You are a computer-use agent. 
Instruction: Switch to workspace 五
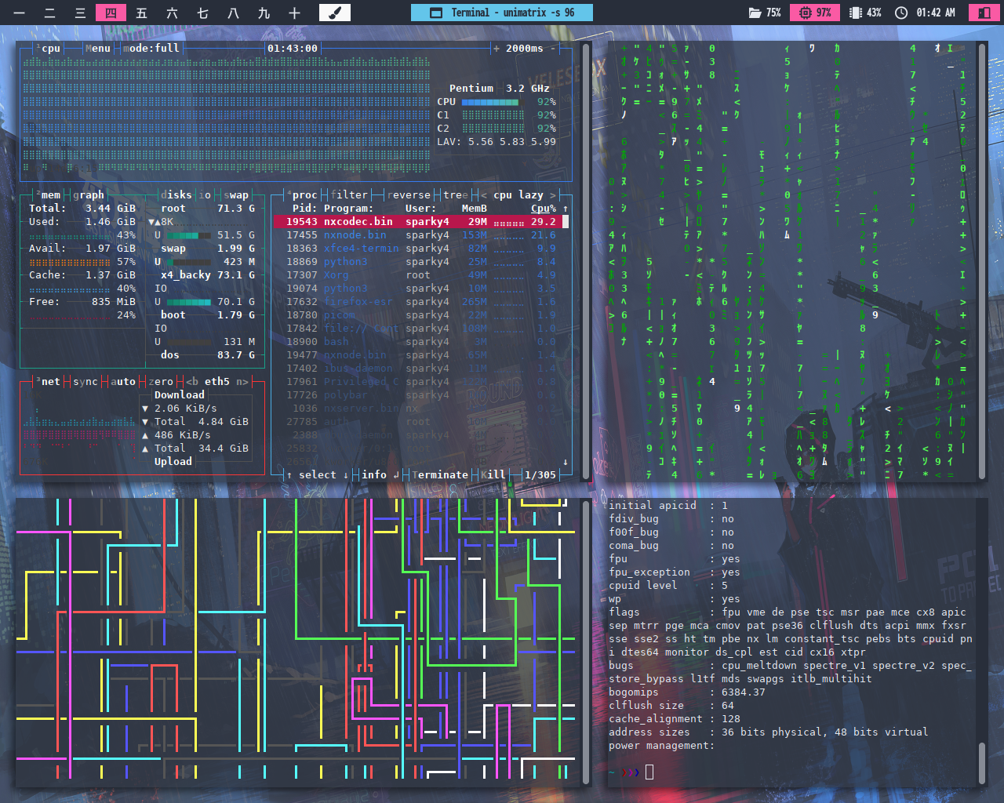coord(141,13)
